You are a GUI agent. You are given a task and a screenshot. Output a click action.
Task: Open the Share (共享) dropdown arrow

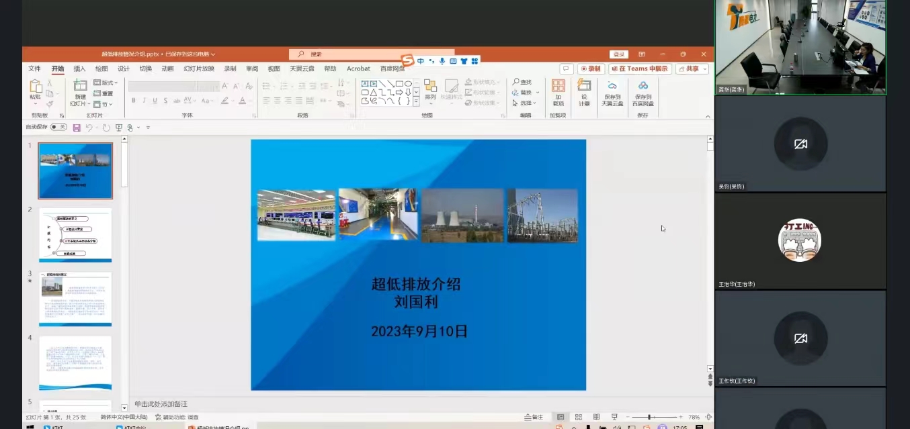pos(704,68)
